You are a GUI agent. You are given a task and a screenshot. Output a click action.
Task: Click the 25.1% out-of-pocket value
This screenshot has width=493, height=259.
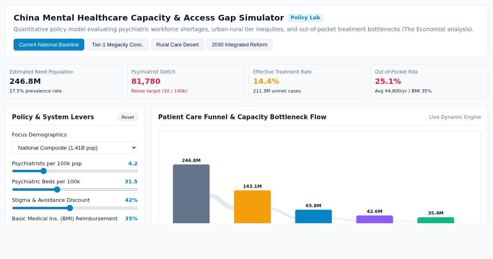pos(388,81)
